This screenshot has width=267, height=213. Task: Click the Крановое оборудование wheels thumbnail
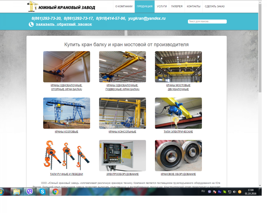pos(178,155)
